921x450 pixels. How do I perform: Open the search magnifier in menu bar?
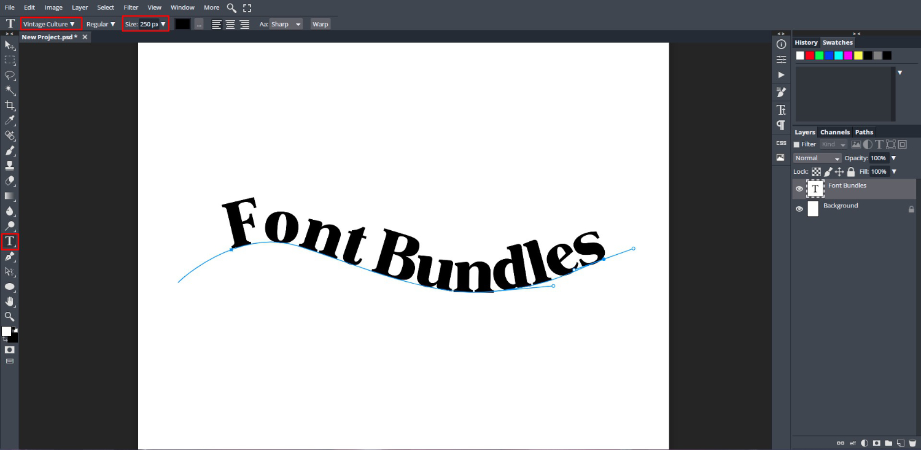[231, 8]
